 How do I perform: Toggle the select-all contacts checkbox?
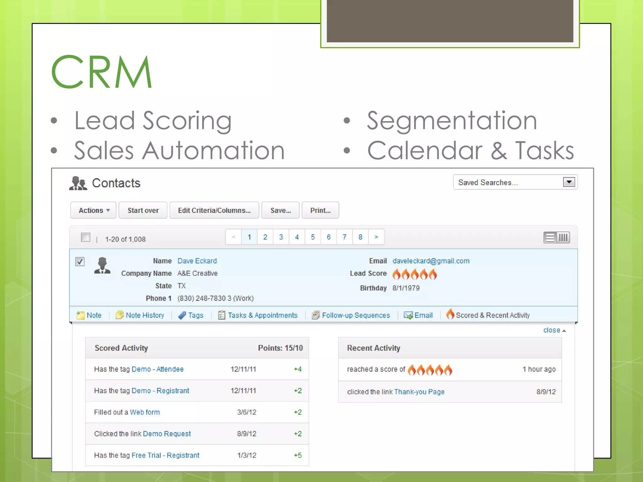[x=85, y=237]
